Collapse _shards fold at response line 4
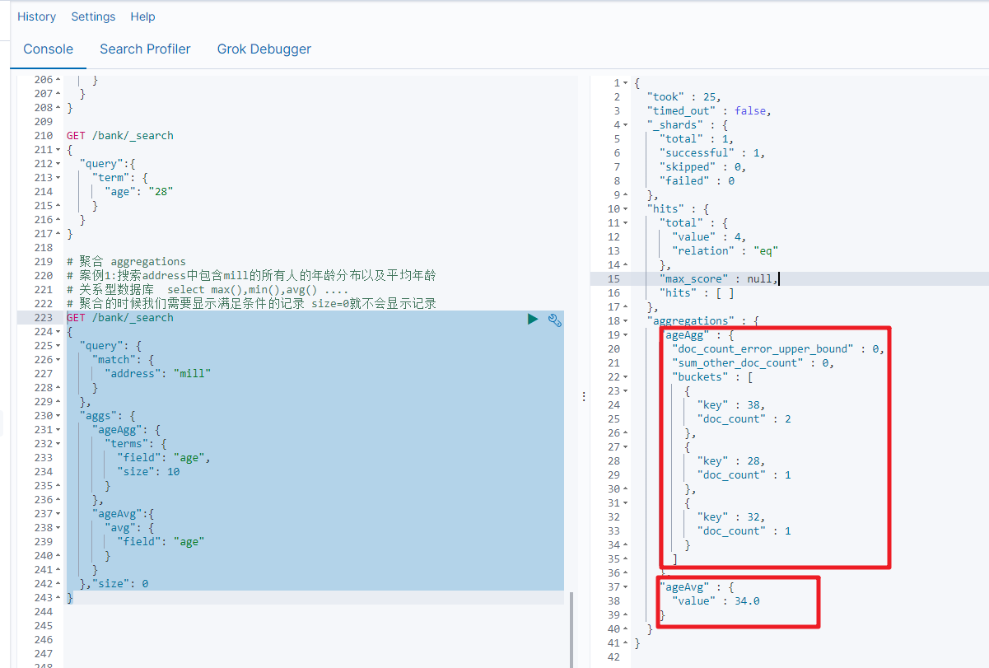This screenshot has width=989, height=668. click(x=626, y=125)
